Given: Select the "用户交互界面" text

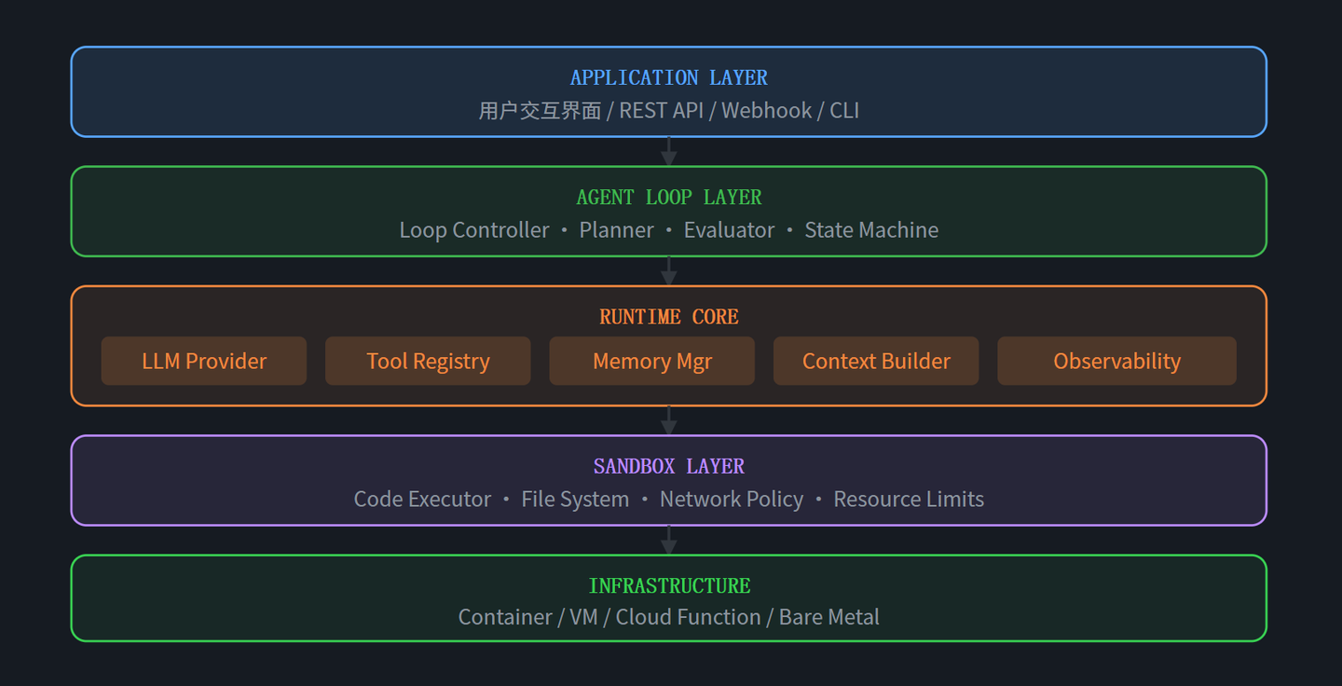Looking at the screenshot, I should [540, 110].
